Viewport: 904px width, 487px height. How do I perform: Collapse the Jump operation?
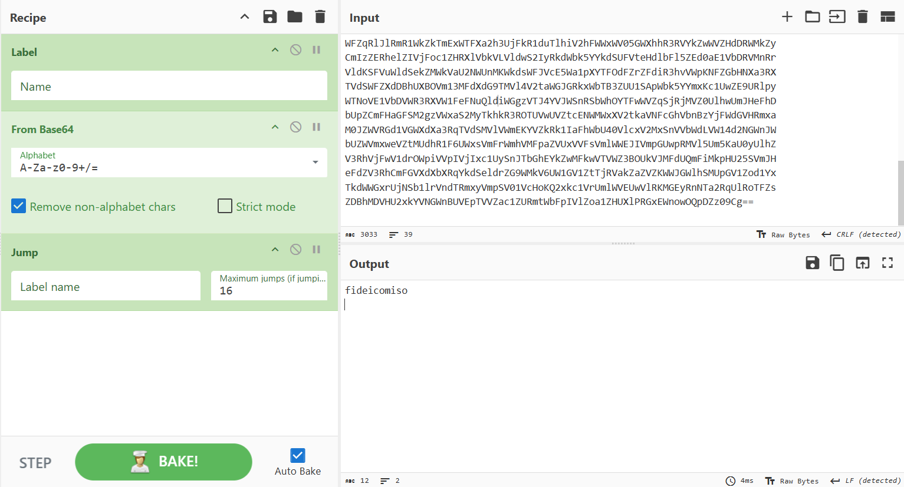[x=275, y=250]
